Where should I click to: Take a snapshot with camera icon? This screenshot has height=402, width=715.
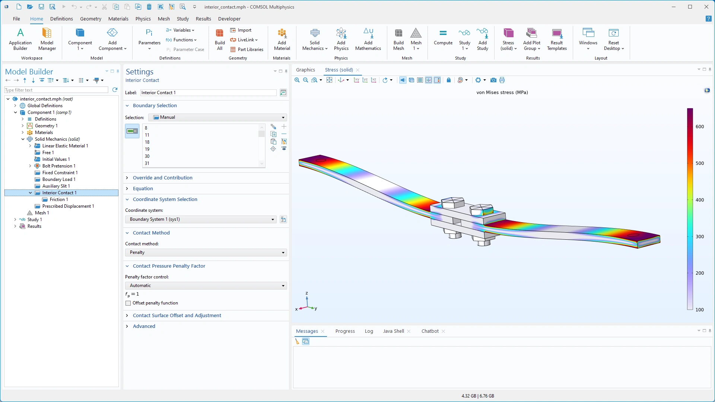pyautogui.click(x=493, y=80)
